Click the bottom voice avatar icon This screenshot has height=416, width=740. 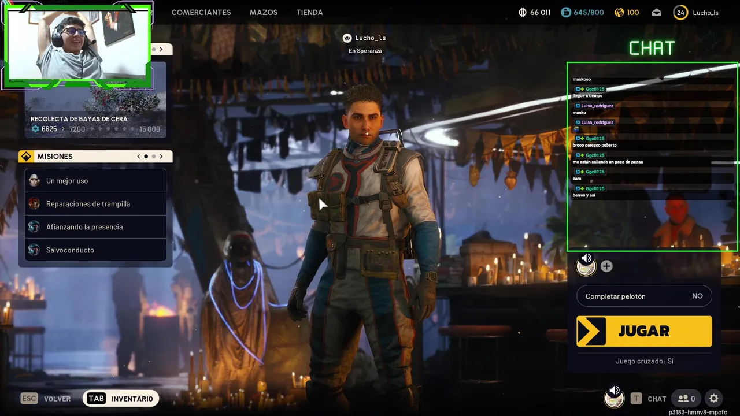[614, 397]
